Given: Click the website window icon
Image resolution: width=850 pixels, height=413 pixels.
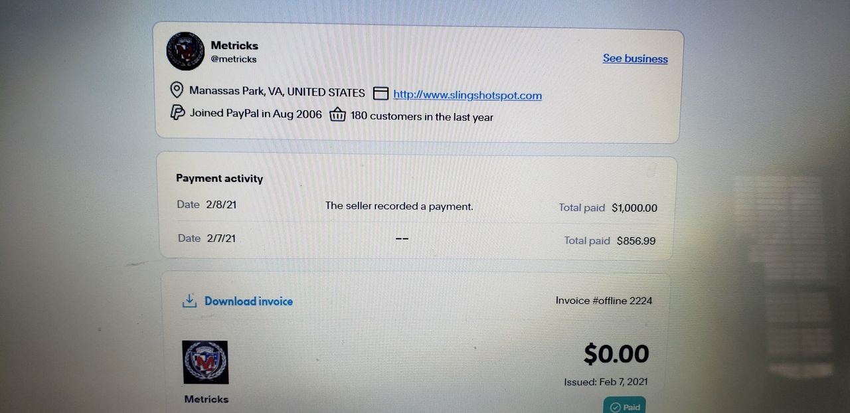Looking at the screenshot, I should [x=381, y=94].
